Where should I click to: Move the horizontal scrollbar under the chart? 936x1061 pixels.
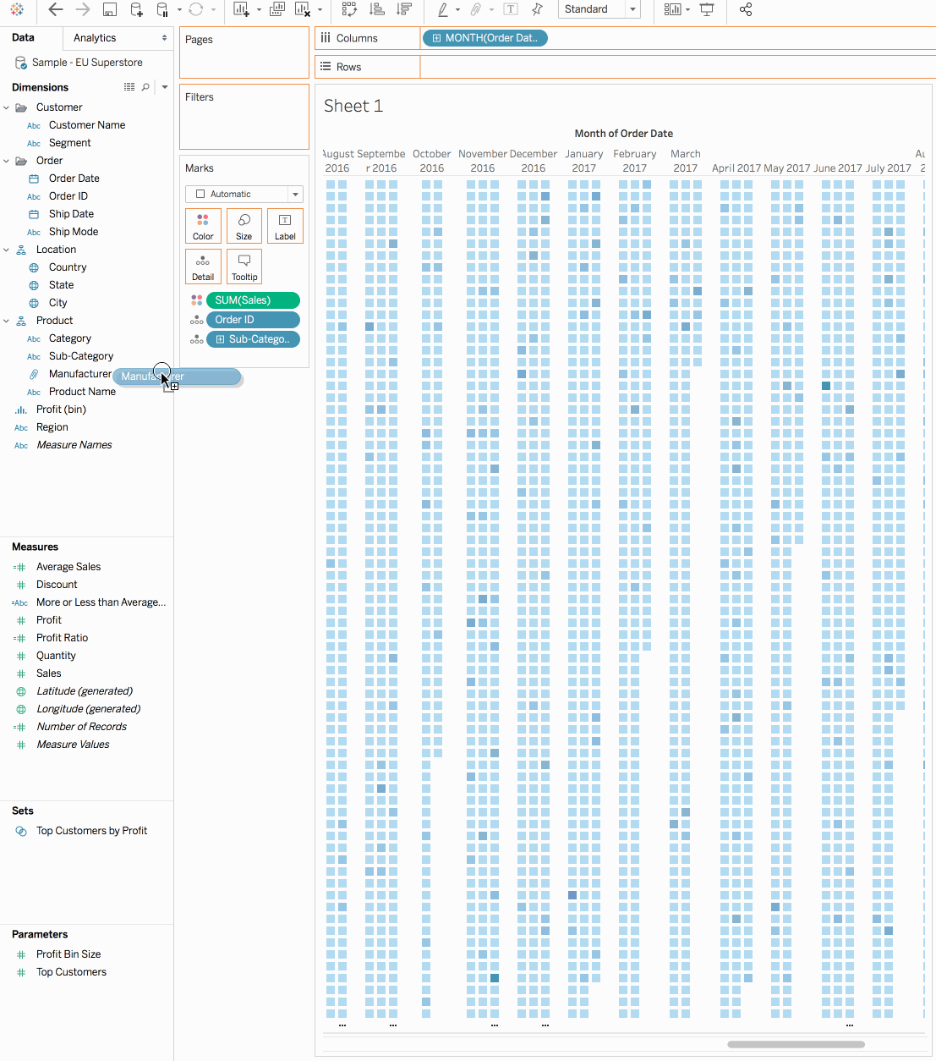tap(796, 1044)
